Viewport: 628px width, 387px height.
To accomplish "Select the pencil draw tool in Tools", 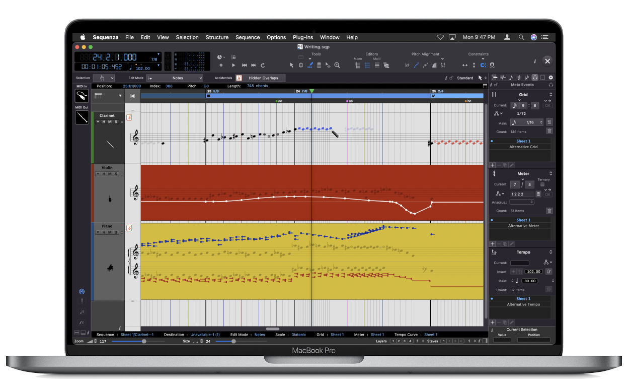I will point(310,65).
